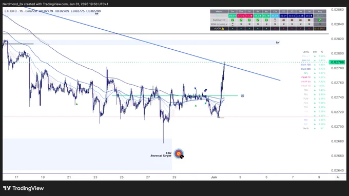Viewport: 349px width, 196px height.
Task: Click the up arrow in the EMA 200 row
Action: (x=315, y=69)
